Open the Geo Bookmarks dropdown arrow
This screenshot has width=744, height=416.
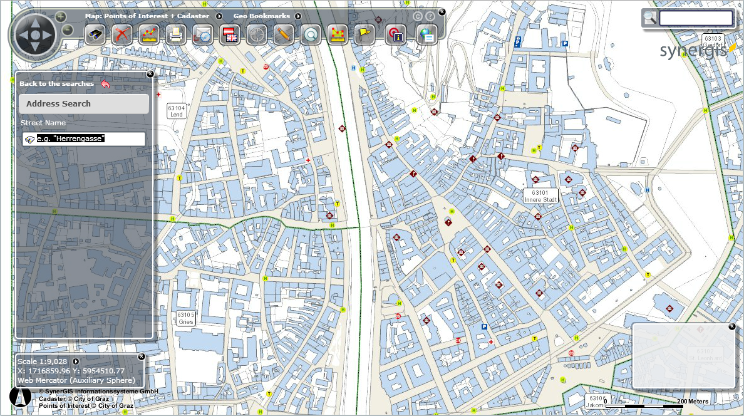[x=298, y=16]
